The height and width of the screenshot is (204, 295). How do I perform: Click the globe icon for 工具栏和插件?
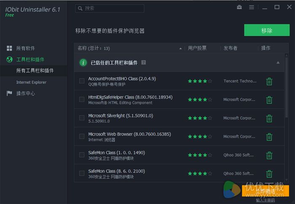(x=9, y=59)
